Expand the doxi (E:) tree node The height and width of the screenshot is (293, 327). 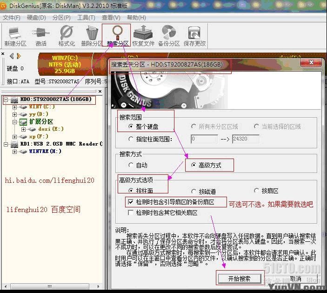[23, 129]
